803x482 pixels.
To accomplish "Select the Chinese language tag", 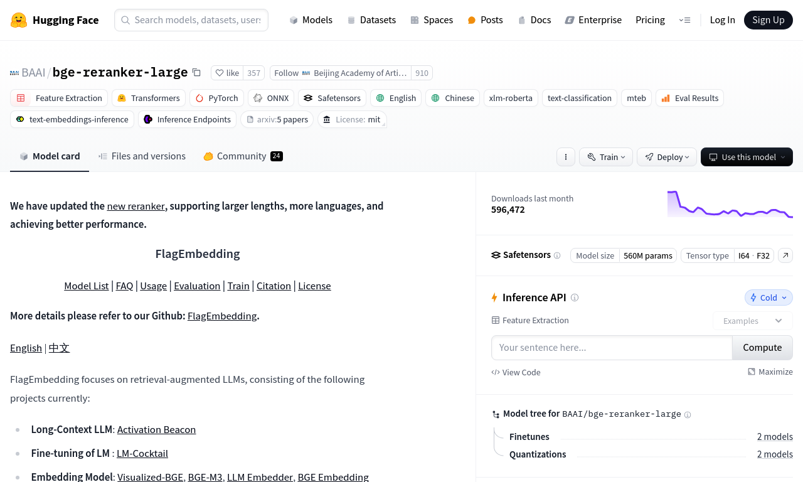I will 452,98.
